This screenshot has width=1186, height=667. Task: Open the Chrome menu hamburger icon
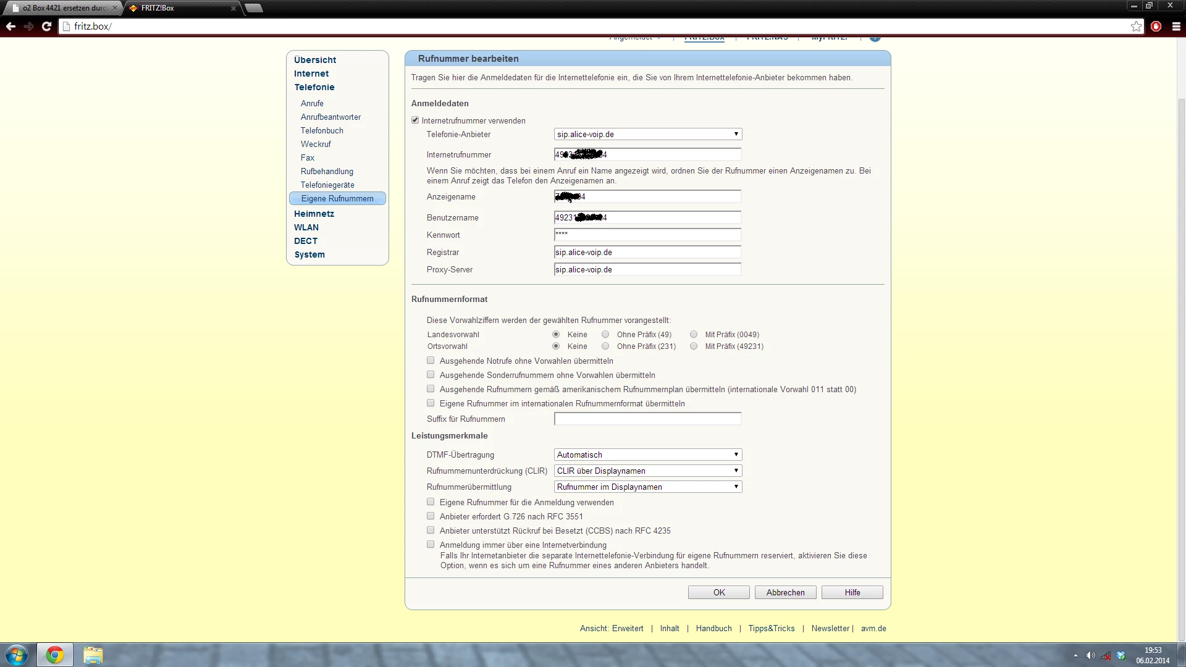(1176, 27)
